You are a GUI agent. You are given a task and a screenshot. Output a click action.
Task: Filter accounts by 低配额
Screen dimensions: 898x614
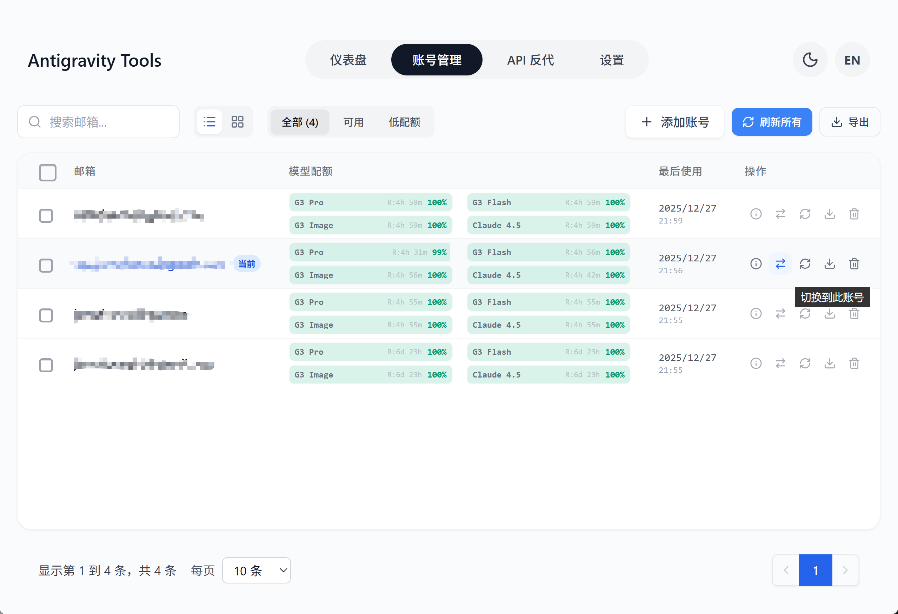pos(404,122)
